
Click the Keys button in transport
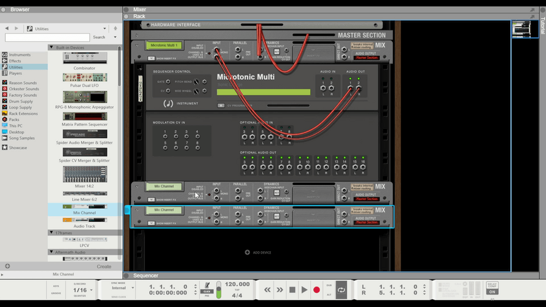tap(56, 286)
